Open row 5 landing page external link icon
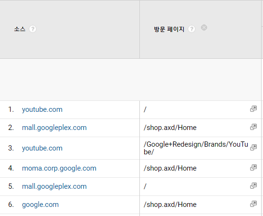The image size is (263, 216). coord(253,185)
